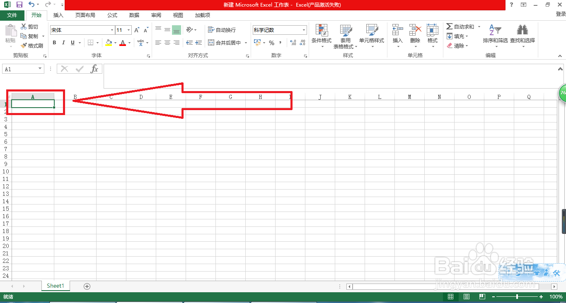Expand the formula bar chevron

click(x=560, y=69)
